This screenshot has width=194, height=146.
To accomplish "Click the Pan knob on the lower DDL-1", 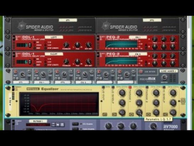I will [x=78, y=61].
